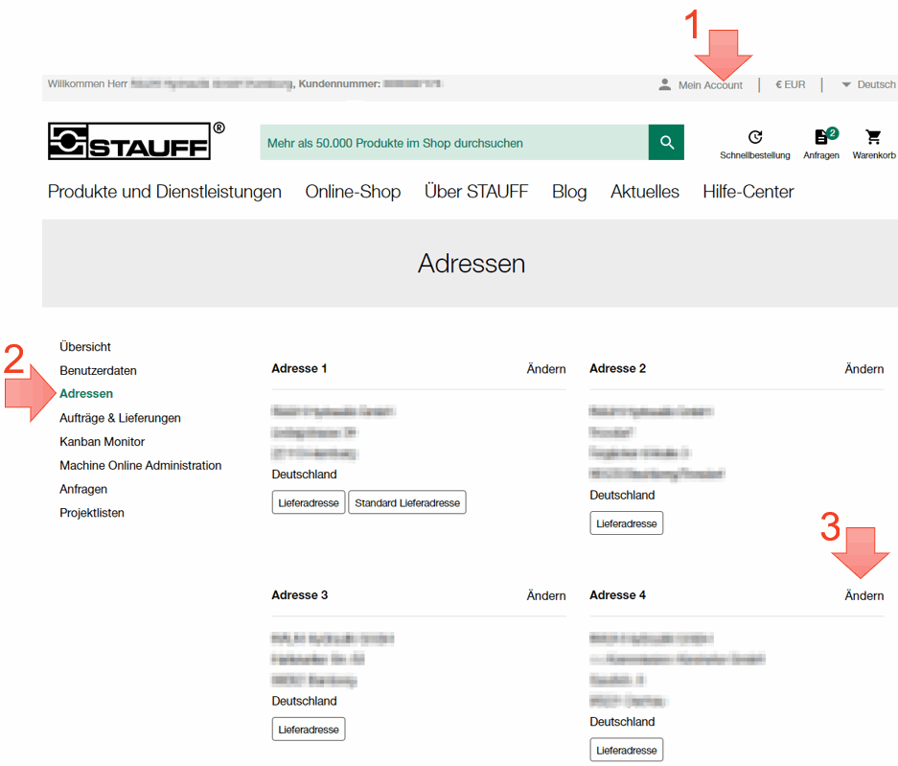Open Machine Online Administration in sidebar
This screenshot has height=766, width=898.
(140, 465)
